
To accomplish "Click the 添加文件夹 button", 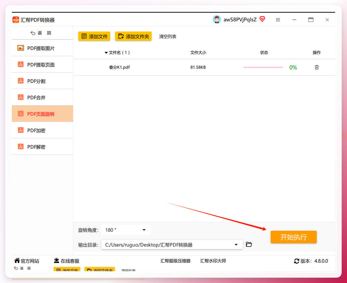I will click(134, 36).
